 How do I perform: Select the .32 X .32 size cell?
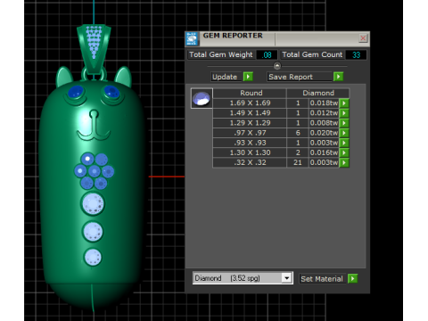click(250, 162)
